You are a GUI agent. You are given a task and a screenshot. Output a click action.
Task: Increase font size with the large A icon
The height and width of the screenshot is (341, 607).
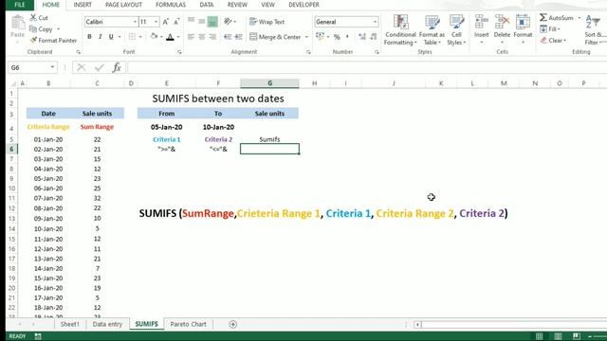tap(166, 22)
